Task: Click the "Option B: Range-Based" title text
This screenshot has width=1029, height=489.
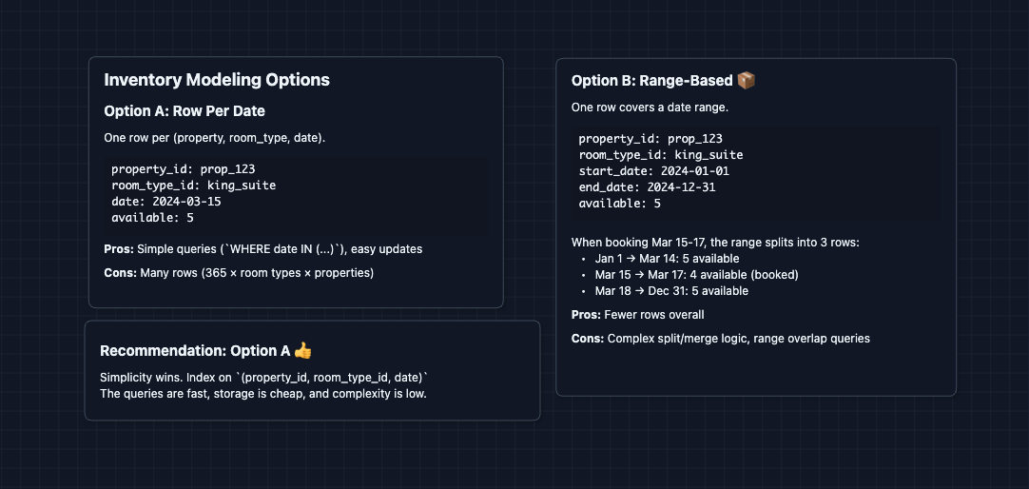Action: 651,81
